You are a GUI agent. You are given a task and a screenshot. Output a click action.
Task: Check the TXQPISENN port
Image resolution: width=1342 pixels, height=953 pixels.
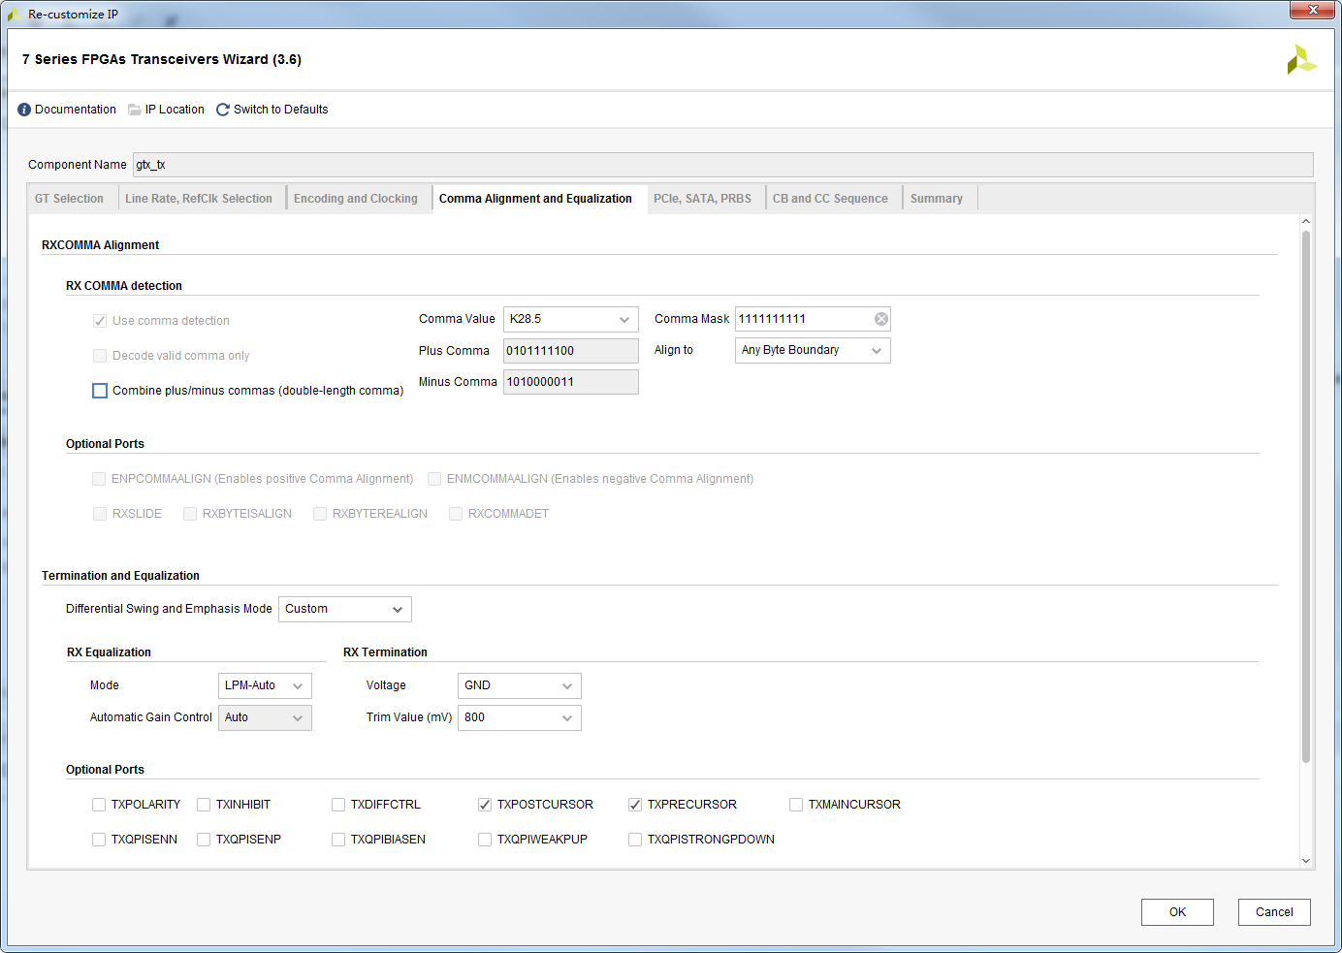coord(99,840)
